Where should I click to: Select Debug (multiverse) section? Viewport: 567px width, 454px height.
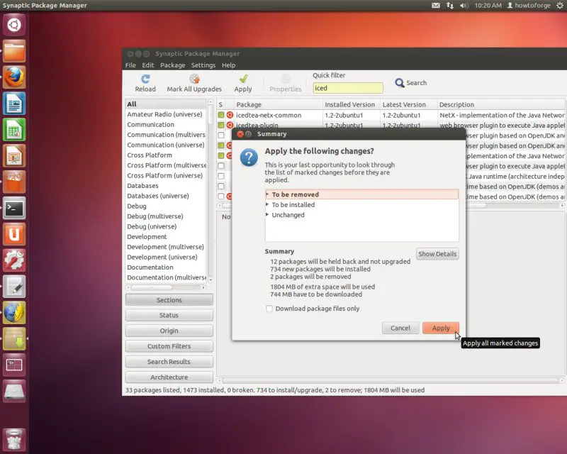point(167,216)
